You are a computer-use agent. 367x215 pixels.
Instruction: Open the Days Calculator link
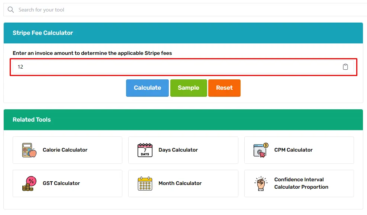pos(178,150)
